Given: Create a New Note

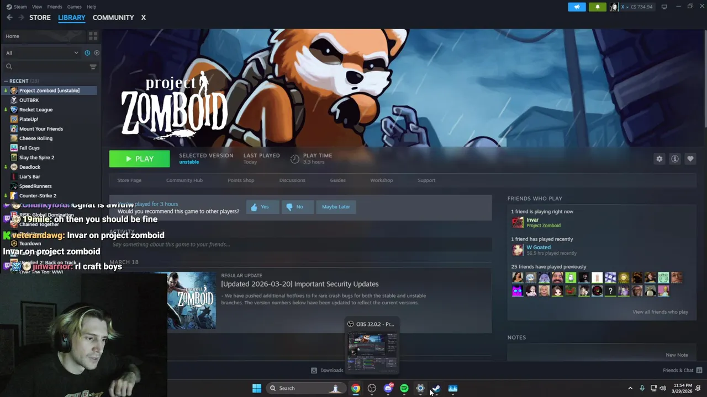Looking at the screenshot, I should [x=677, y=355].
